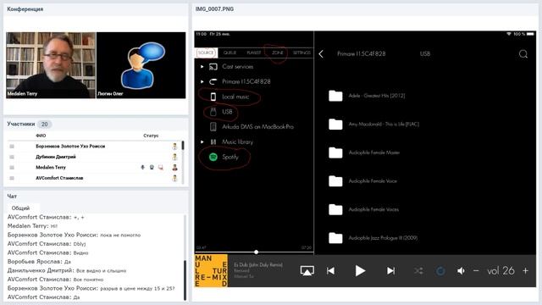The width and height of the screenshot is (542, 305).
Task: Open the Audiophile Female Master folder icon
Action: coord(335,152)
